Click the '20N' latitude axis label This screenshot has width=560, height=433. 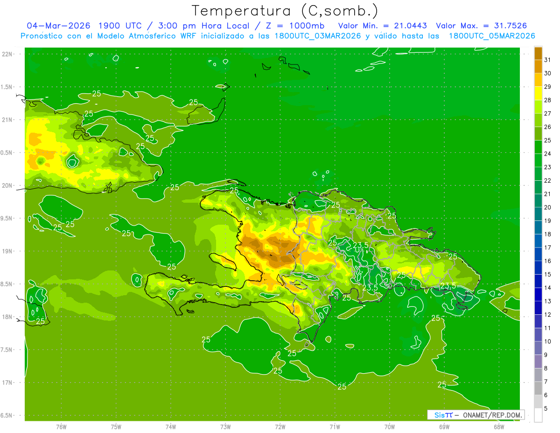[x=7, y=185]
